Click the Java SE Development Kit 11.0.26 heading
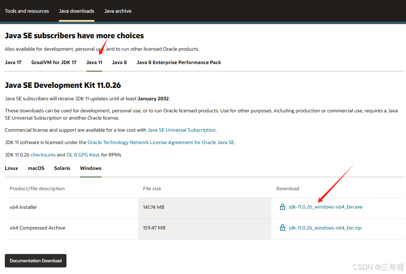 63,85
